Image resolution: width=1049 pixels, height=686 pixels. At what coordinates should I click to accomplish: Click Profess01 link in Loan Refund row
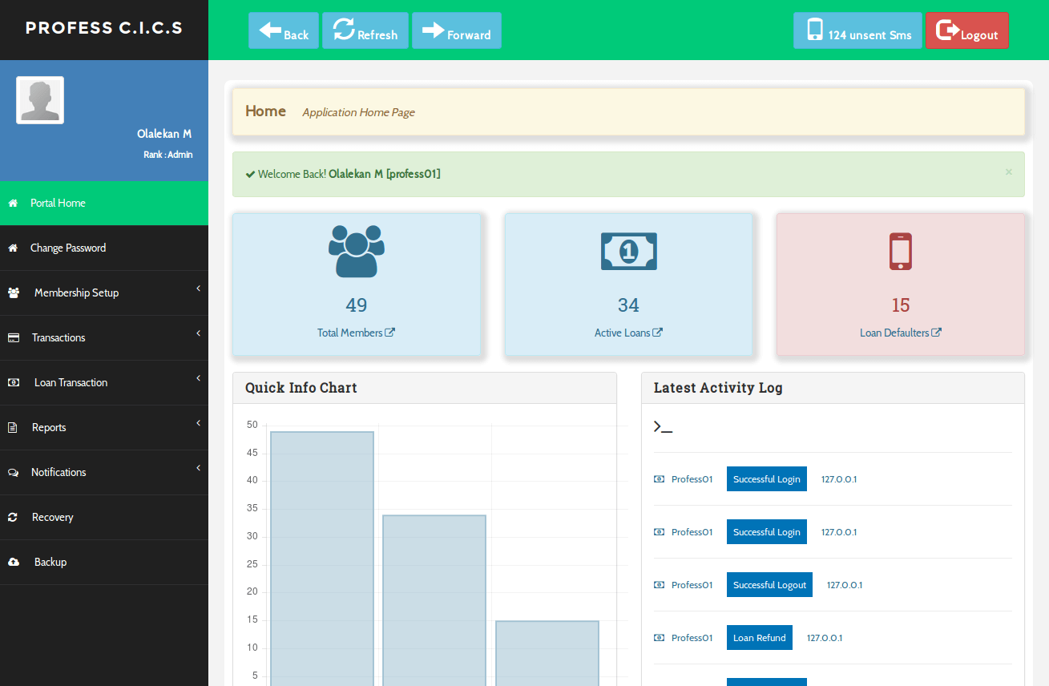click(x=692, y=638)
